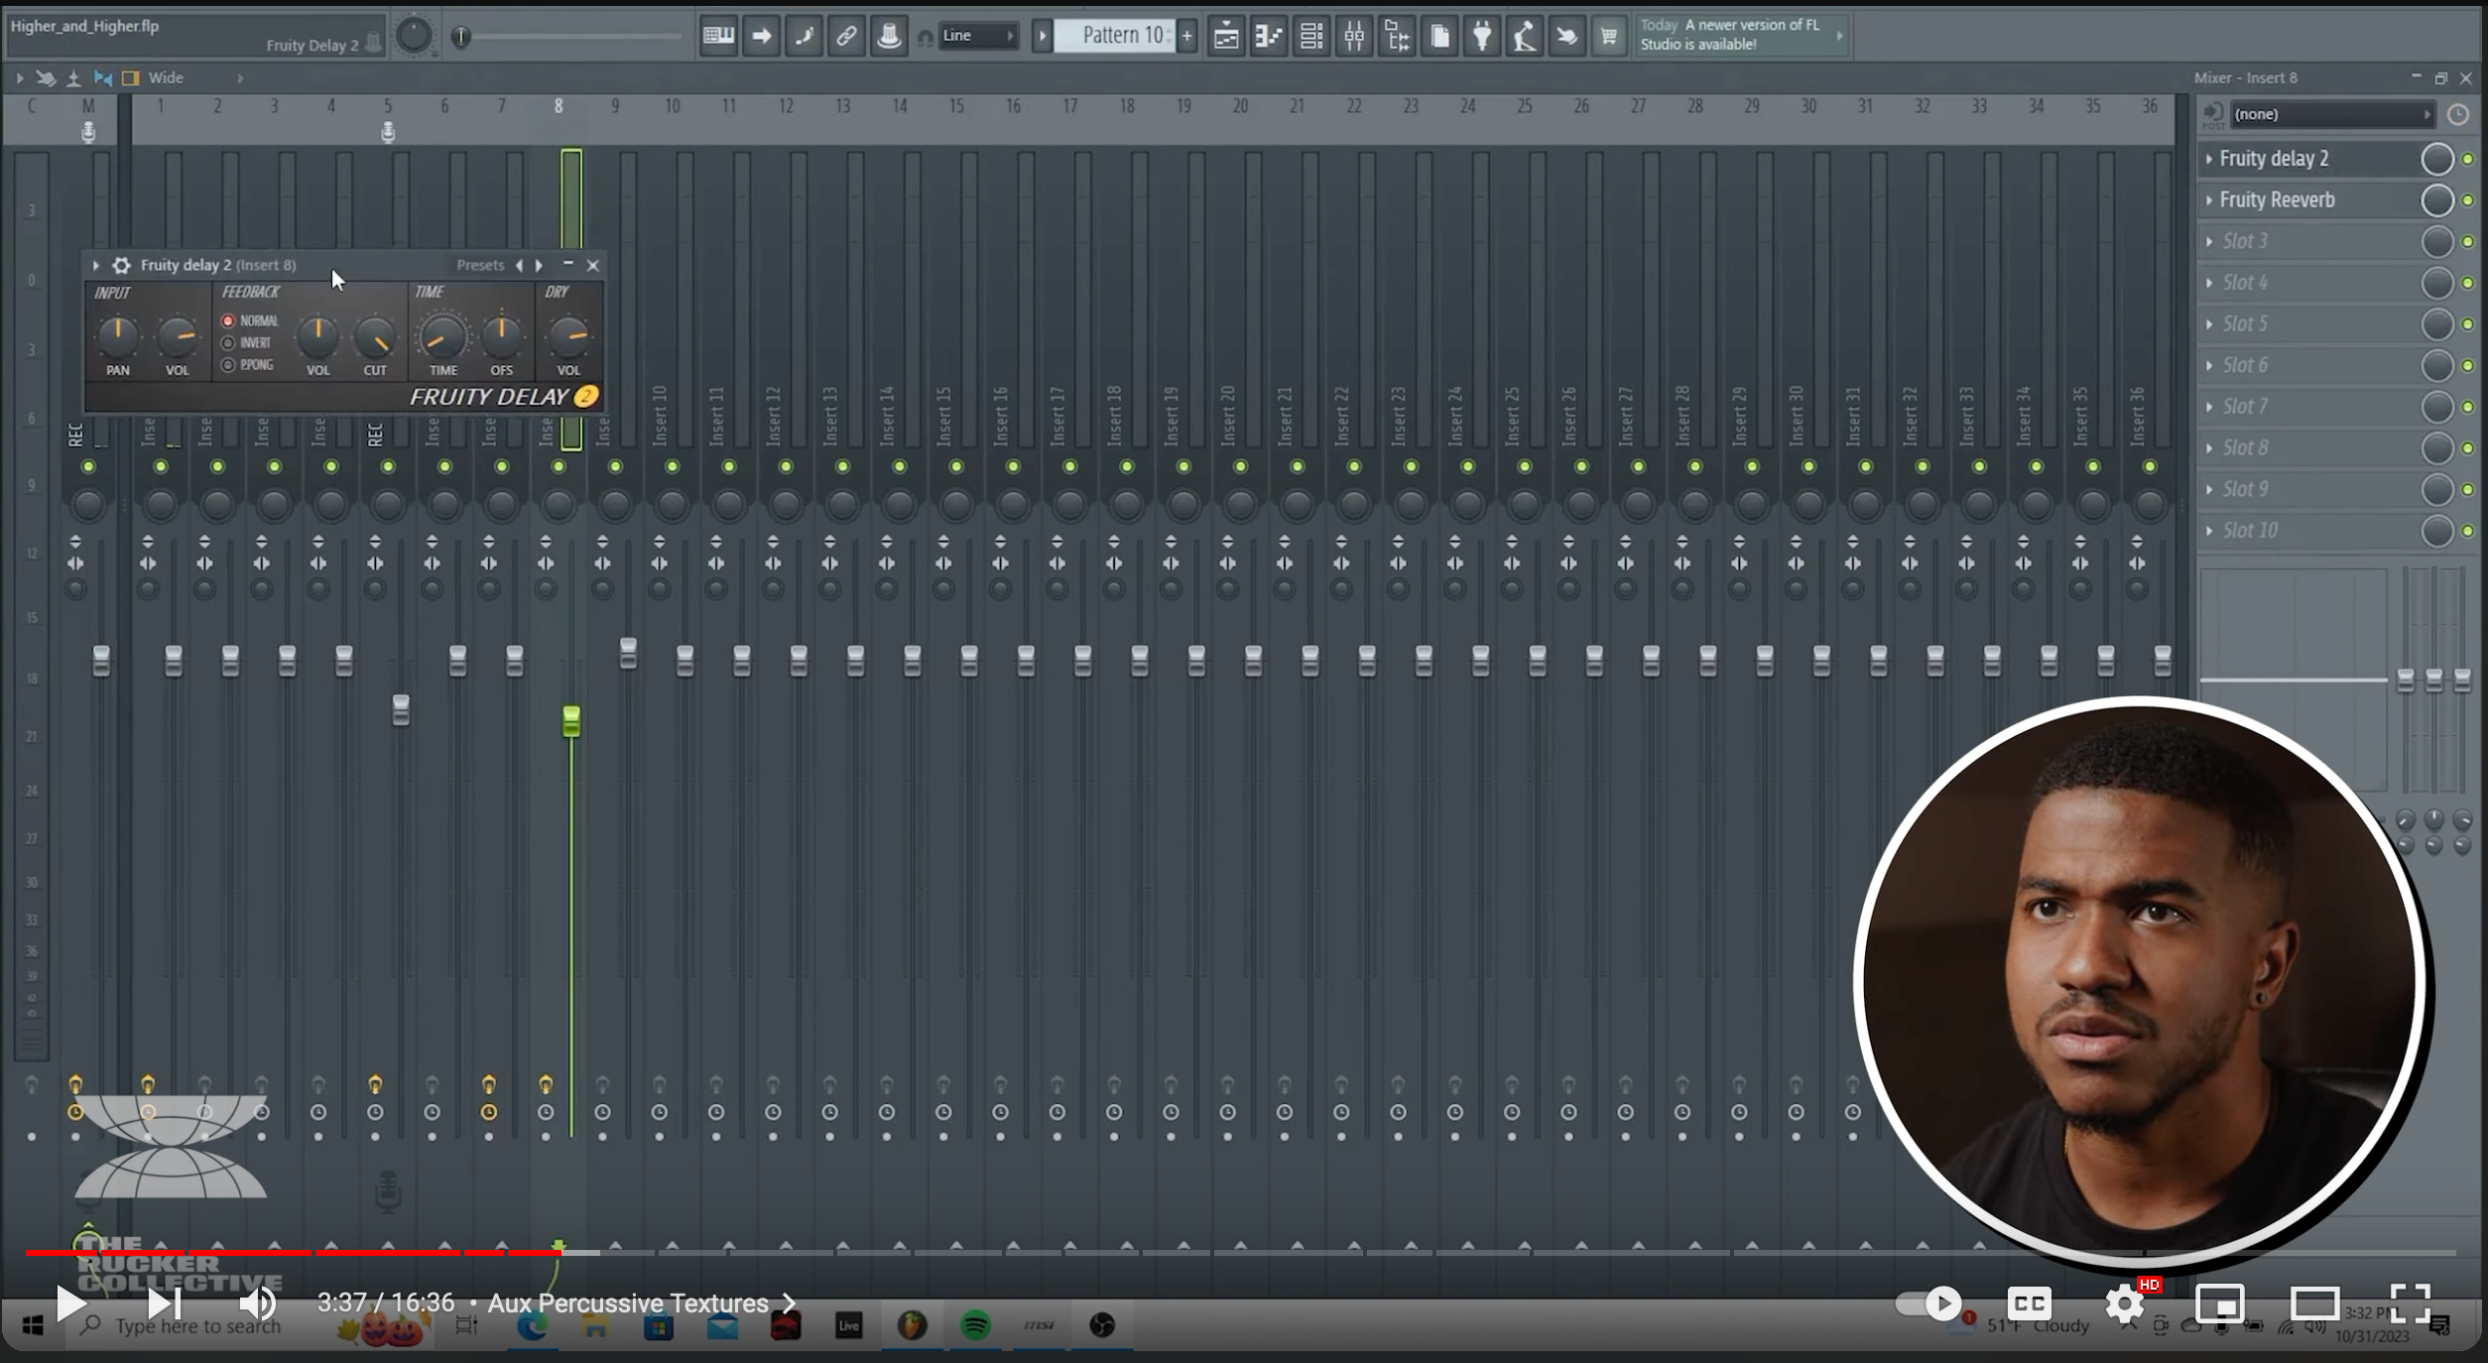The height and width of the screenshot is (1363, 2488).
Task: Open the plugin picker plug icon
Action: [x=1483, y=36]
